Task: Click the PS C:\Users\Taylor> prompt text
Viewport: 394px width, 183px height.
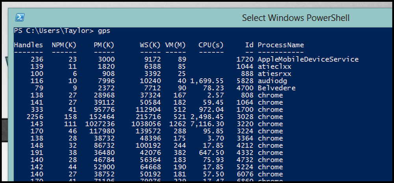Action: pos(54,31)
